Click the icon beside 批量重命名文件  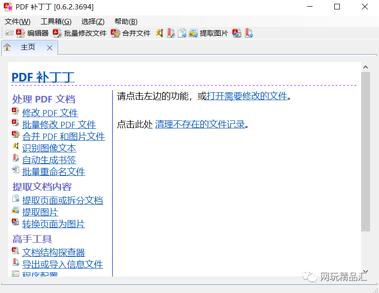tap(16, 169)
